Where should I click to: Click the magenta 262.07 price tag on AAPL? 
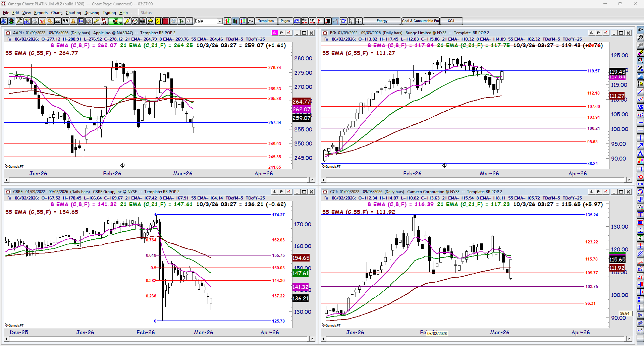[302, 110]
